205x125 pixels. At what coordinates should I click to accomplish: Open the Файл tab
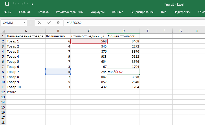tap(7, 12)
